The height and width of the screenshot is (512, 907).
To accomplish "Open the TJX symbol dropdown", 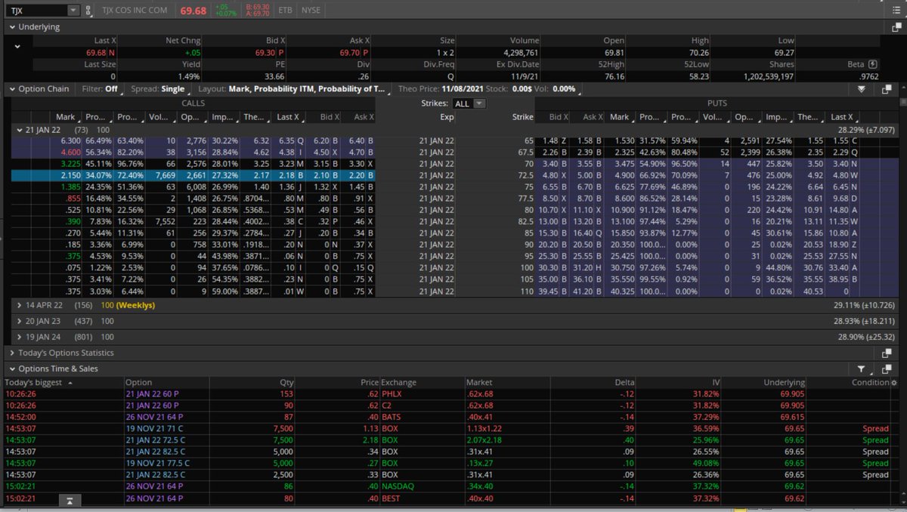I will click(73, 11).
